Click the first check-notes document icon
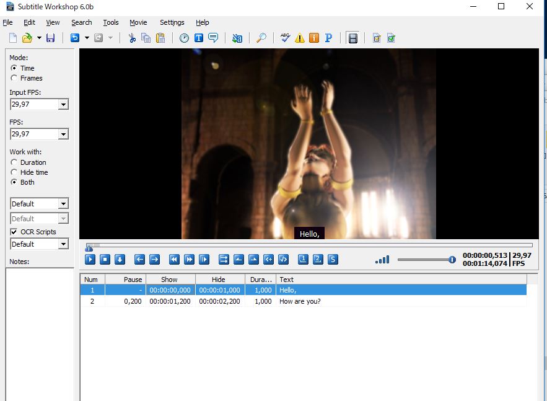The image size is (547, 401). (x=377, y=38)
